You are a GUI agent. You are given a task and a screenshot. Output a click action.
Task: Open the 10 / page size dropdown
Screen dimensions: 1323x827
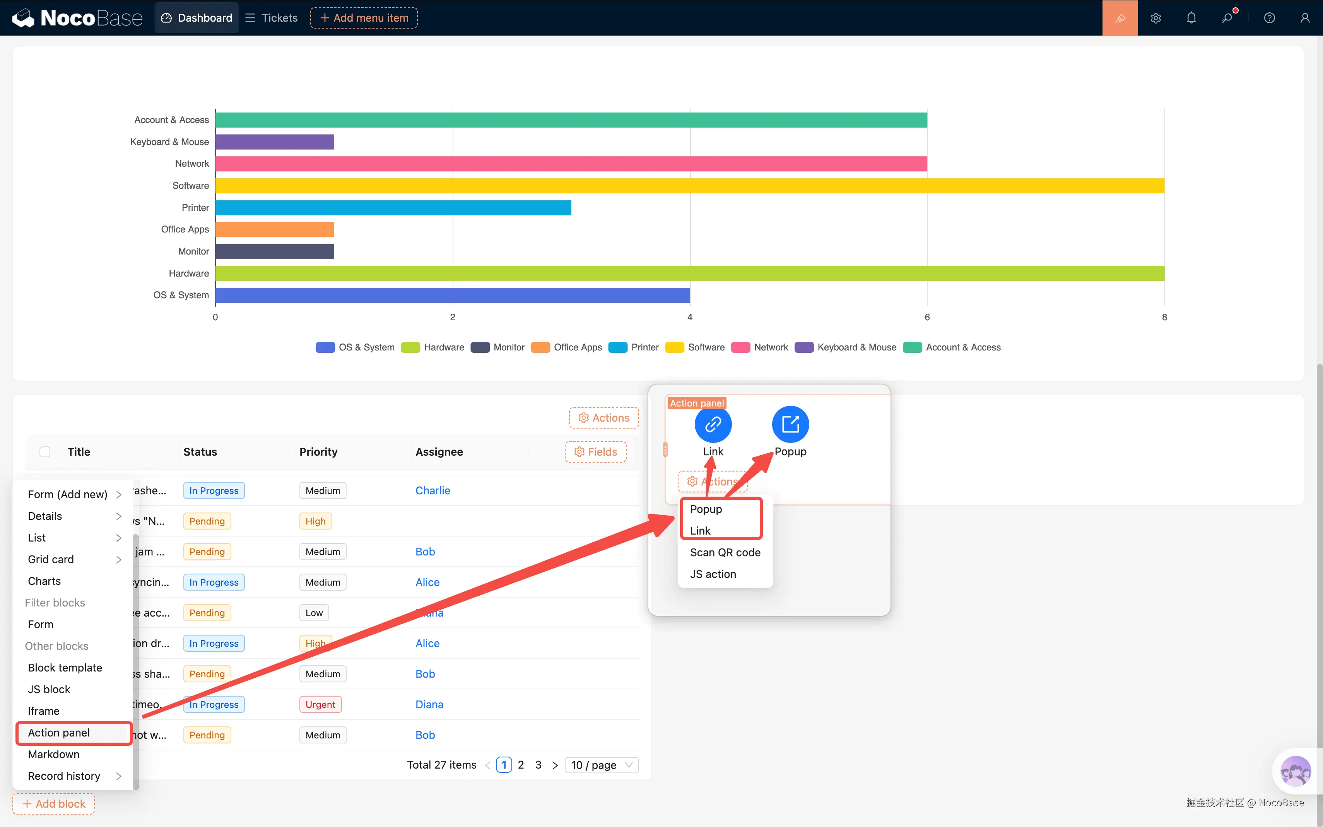coord(601,765)
